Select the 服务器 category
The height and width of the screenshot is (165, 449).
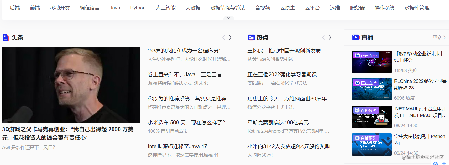(x=357, y=8)
